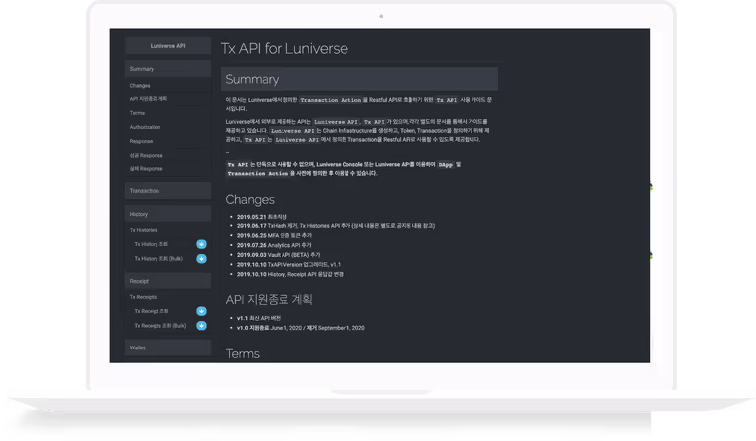Open the Tx Histories sidebar group
Image resolution: width=756 pixels, height=441 pixels.
[144, 230]
